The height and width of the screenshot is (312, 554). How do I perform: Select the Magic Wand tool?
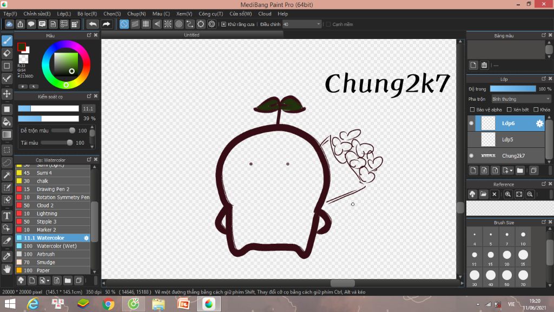tap(6, 175)
